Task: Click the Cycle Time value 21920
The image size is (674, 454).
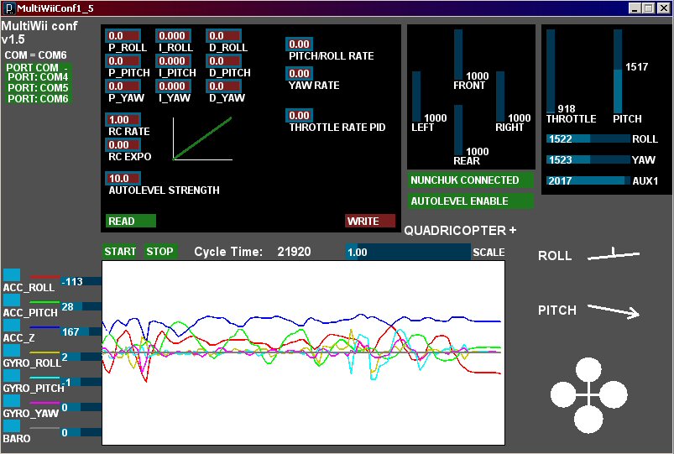Action: tap(294, 252)
